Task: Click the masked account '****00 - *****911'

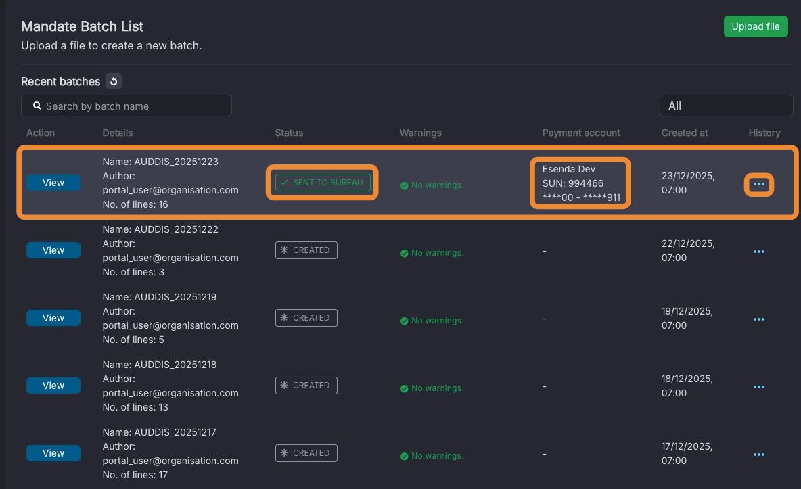Action: pos(581,197)
